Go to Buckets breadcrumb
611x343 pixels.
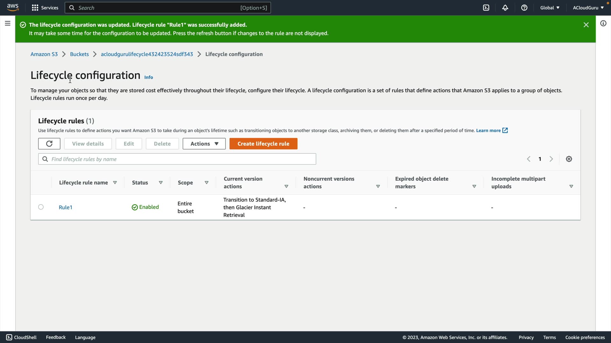pyautogui.click(x=79, y=54)
